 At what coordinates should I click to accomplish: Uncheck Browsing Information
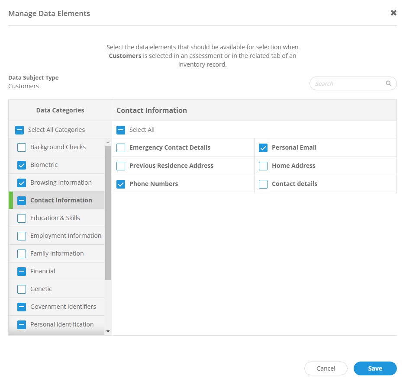point(21,182)
